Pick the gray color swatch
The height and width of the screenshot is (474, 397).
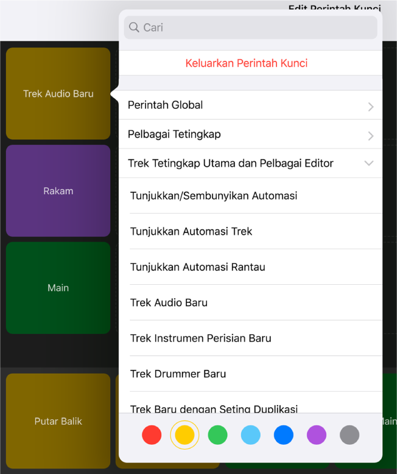[350, 435]
